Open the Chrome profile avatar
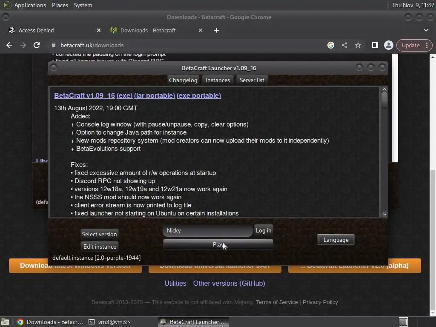The height and width of the screenshot is (327, 436). click(x=388, y=45)
